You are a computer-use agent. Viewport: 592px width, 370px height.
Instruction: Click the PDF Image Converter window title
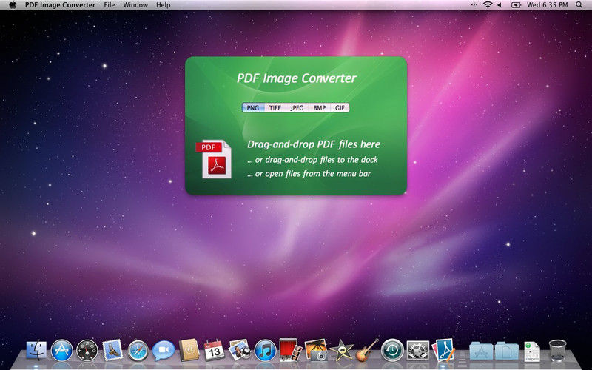[297, 78]
